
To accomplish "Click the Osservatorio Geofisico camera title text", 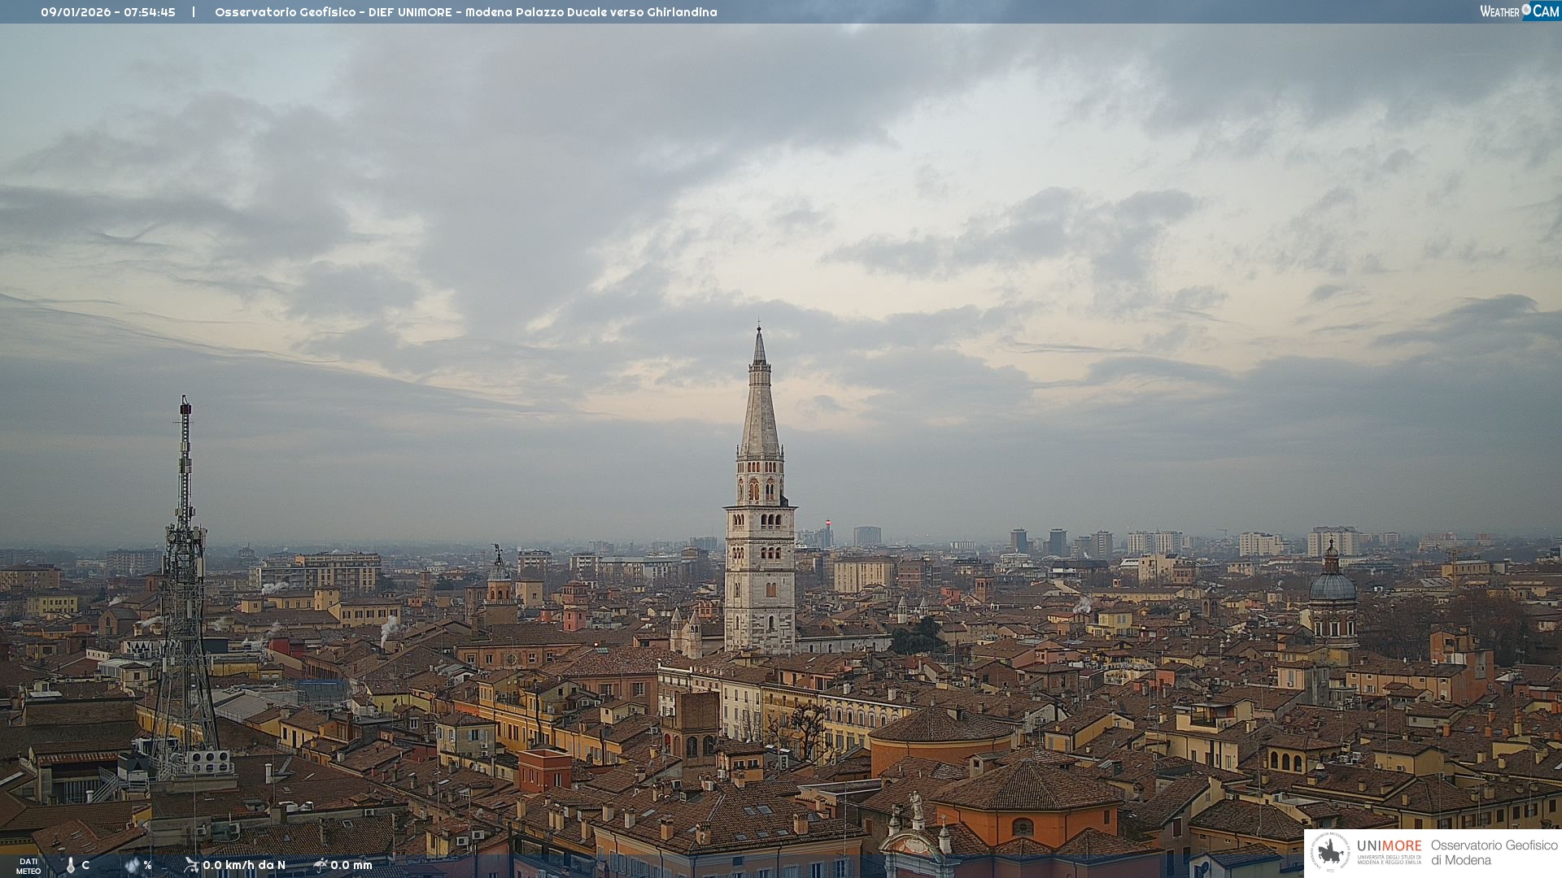I will [465, 12].
